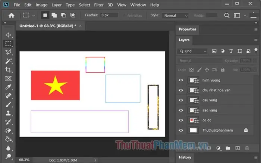Choose Subtract from selection mode
Viewport: 261px width, 163px height.
coord(63,15)
